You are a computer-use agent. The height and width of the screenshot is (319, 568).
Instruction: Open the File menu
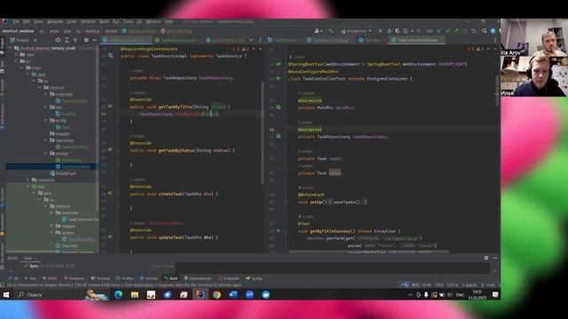[x=16, y=21]
